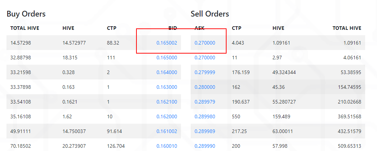
Task: Click the 45.36 HIVE cell
Action: 279,87
